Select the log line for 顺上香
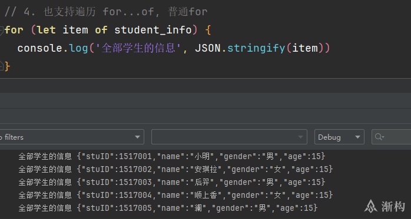The width and height of the screenshot is (411, 219). click(x=175, y=195)
